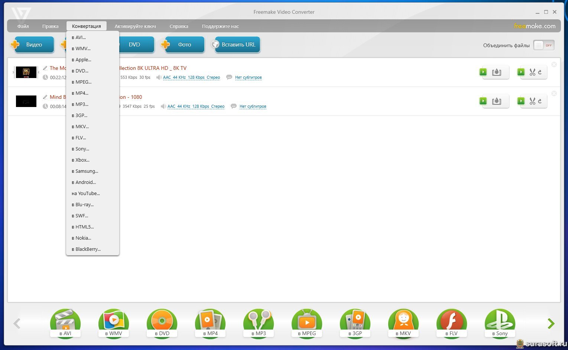The height and width of the screenshot is (350, 568).
Task: Select 'в Nokia...' menu entry
Action: (x=92, y=238)
